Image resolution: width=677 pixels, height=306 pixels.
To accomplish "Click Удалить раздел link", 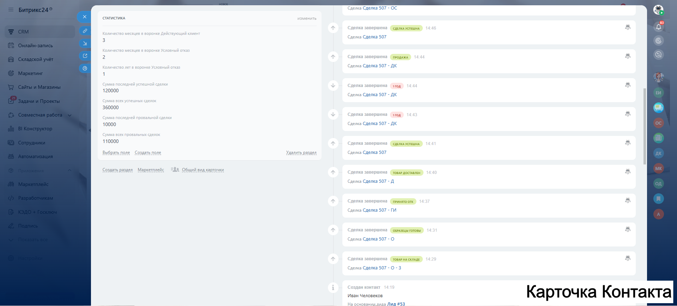I will (x=301, y=153).
